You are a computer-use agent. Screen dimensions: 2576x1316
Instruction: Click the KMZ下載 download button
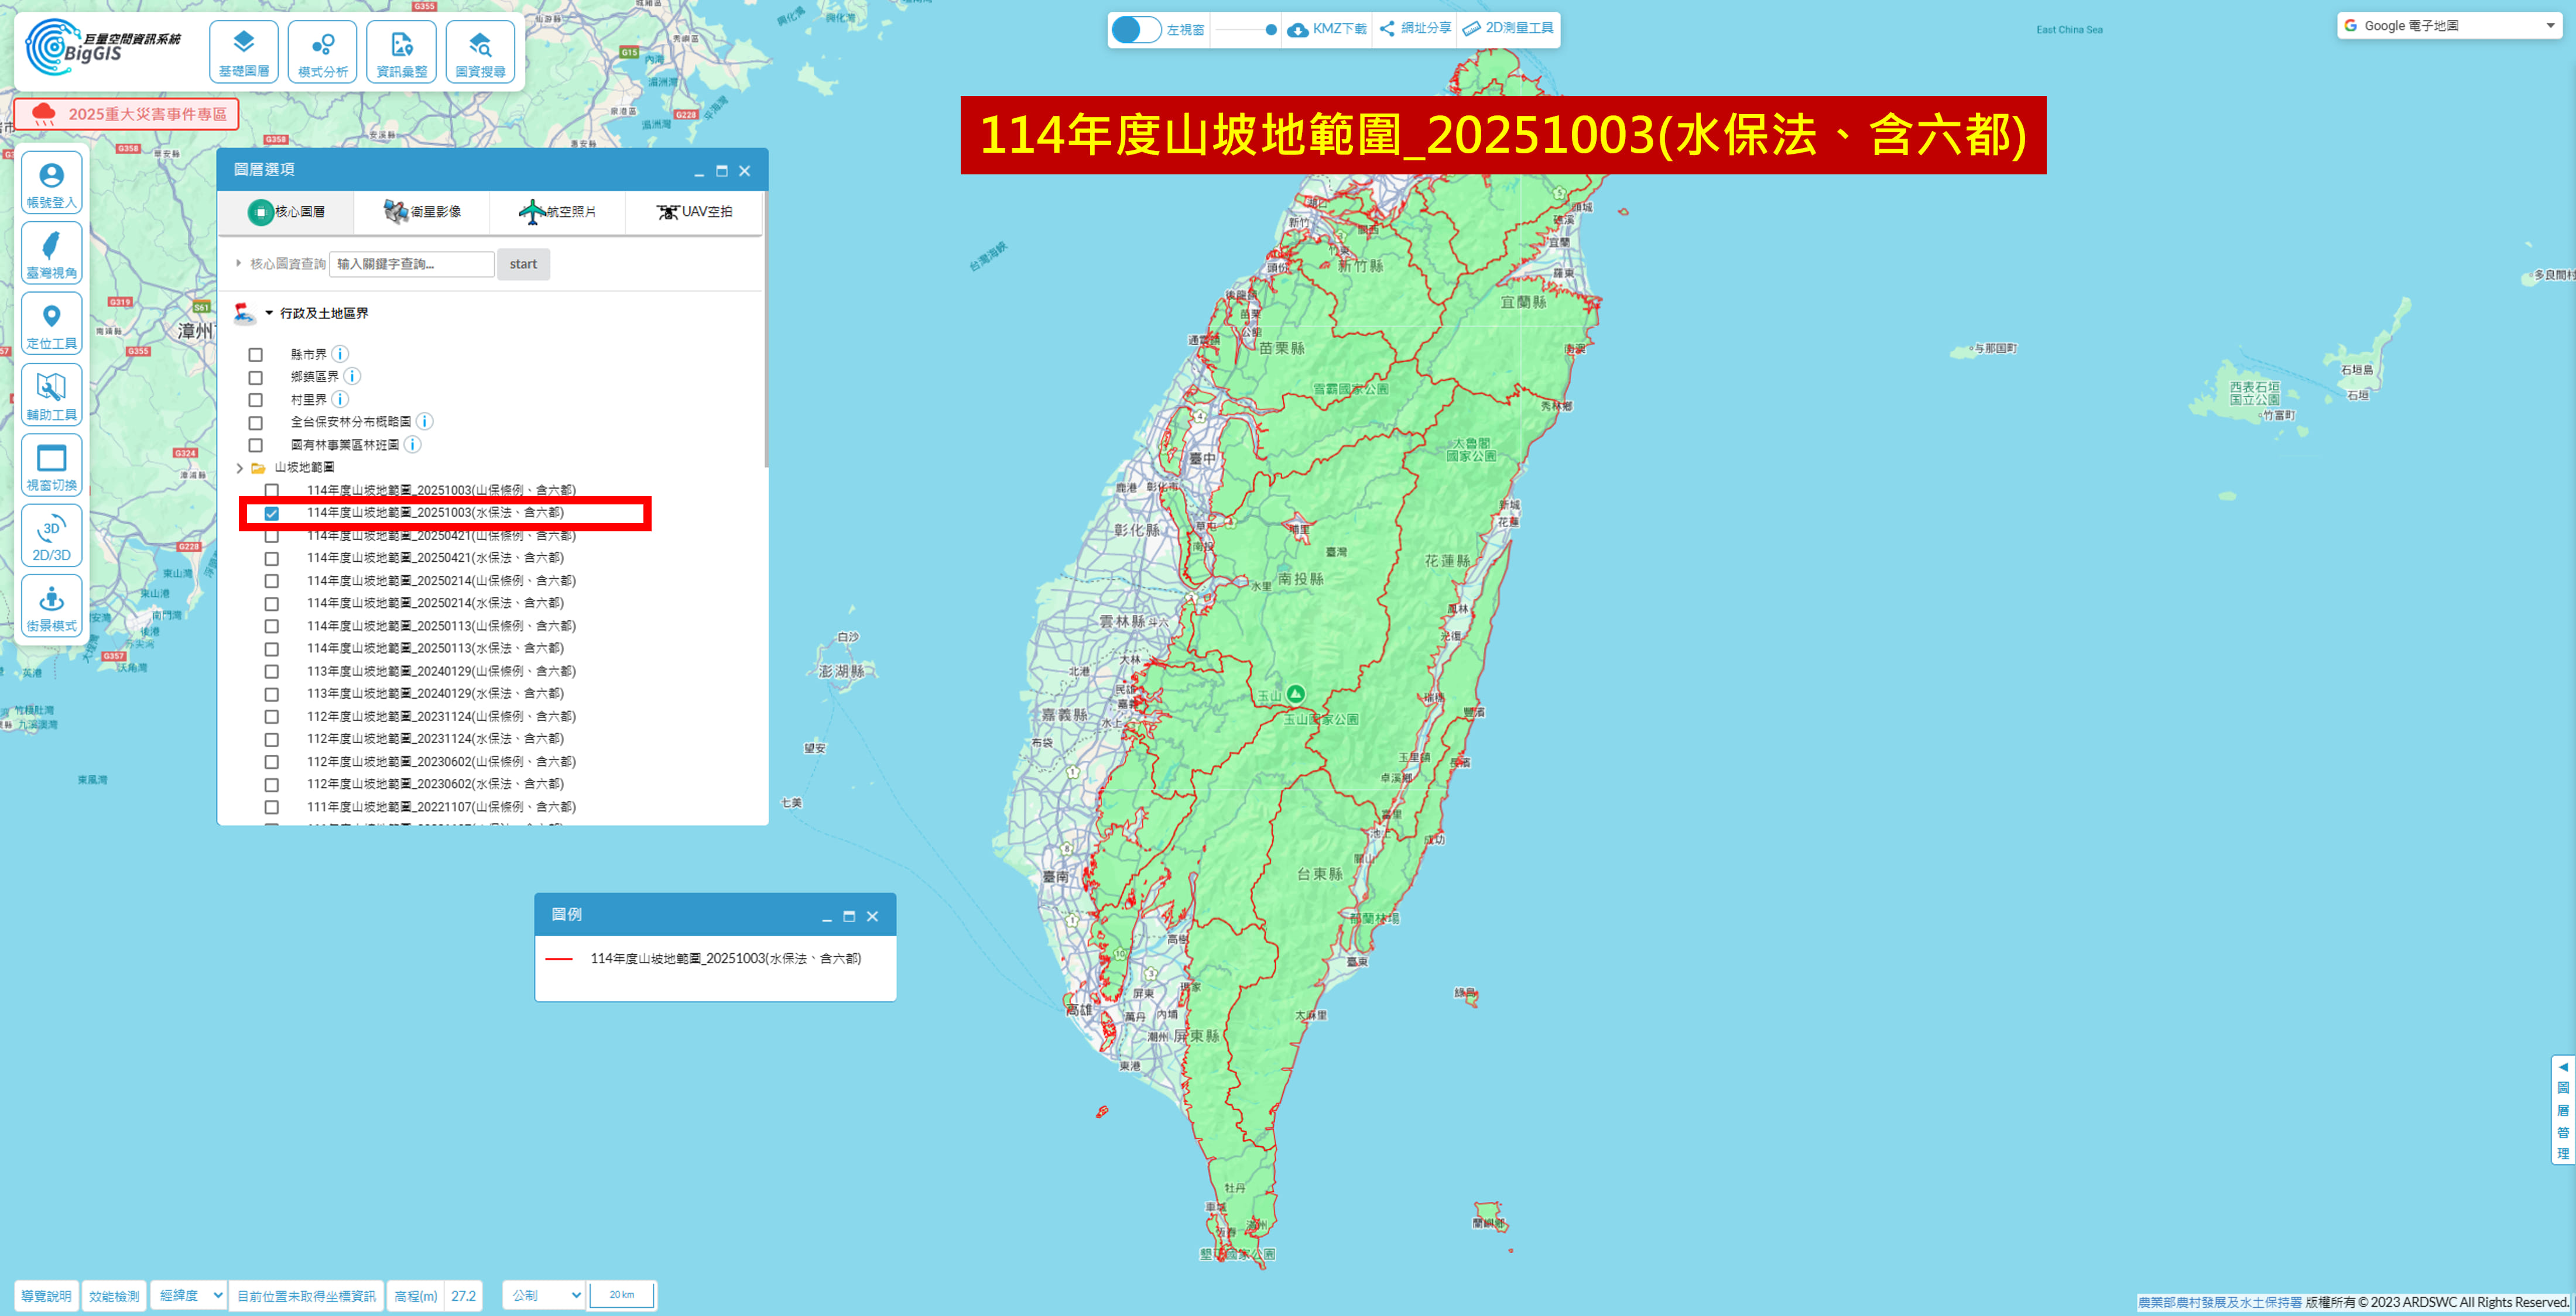click(x=1327, y=29)
